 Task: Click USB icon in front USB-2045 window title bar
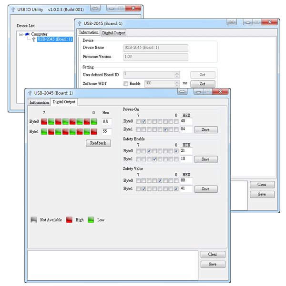(30, 93)
